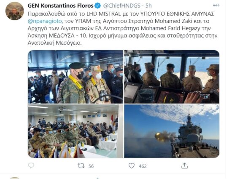
Task: Click the ΜΕΔΟΥΣΑ - 10 exercise text line
Action: pos(122,36)
